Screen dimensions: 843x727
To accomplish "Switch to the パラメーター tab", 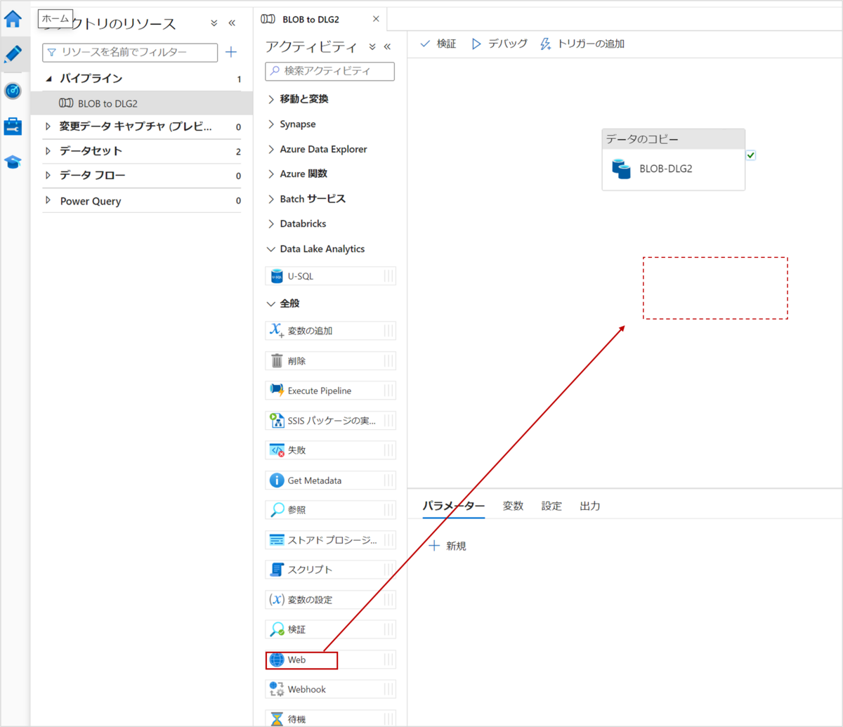I will click(454, 506).
